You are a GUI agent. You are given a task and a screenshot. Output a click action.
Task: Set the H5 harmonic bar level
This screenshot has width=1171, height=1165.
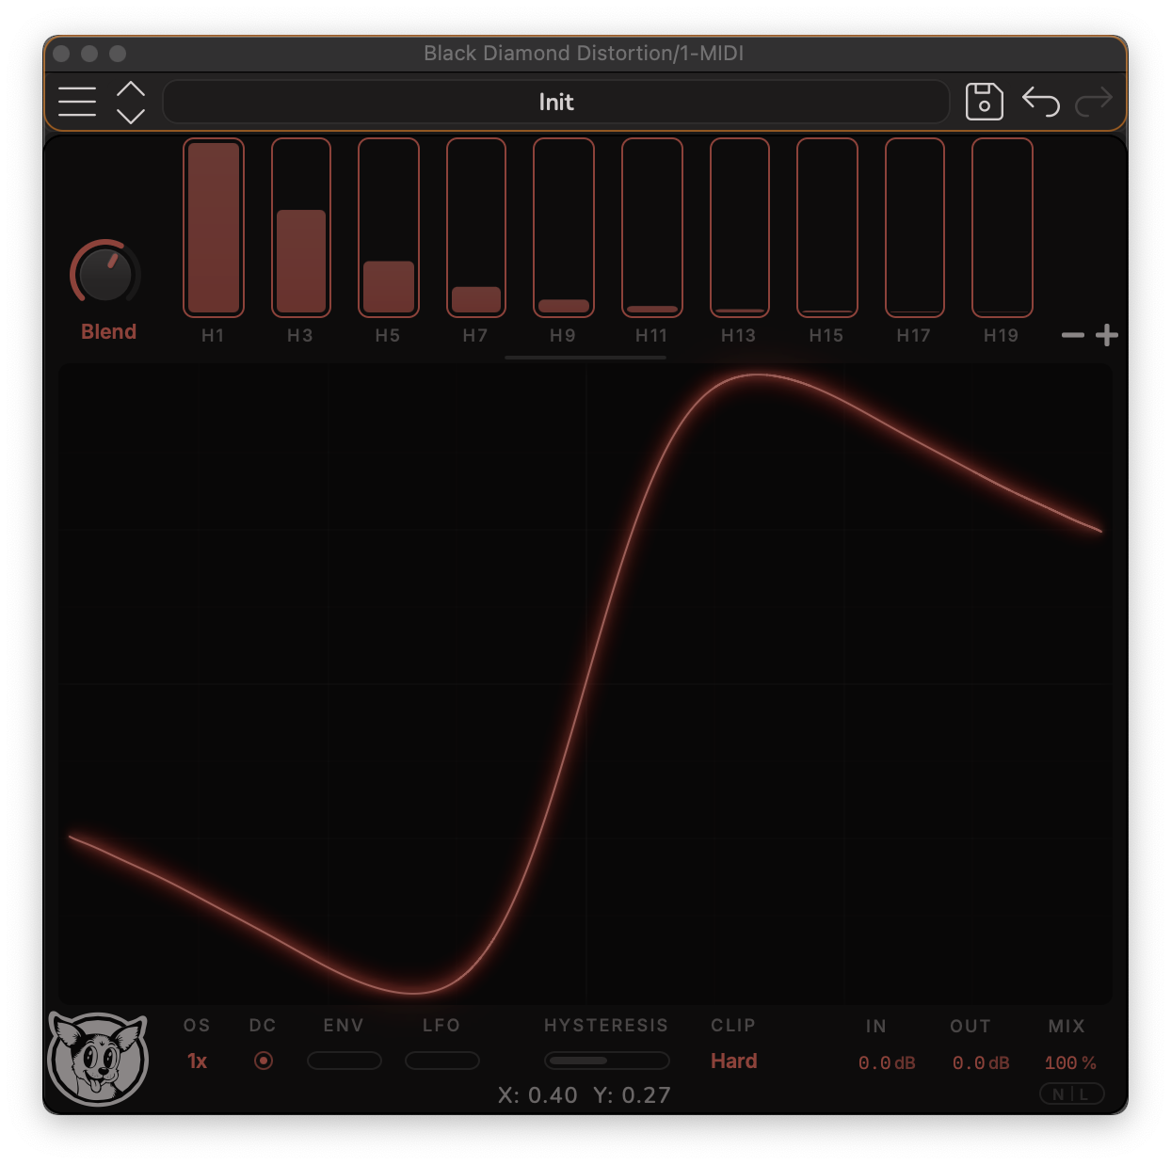pos(389,228)
